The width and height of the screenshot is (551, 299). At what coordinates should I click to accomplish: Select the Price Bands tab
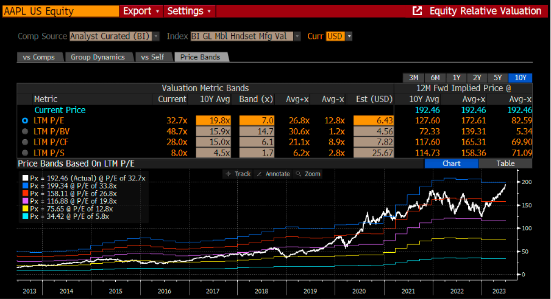point(201,57)
